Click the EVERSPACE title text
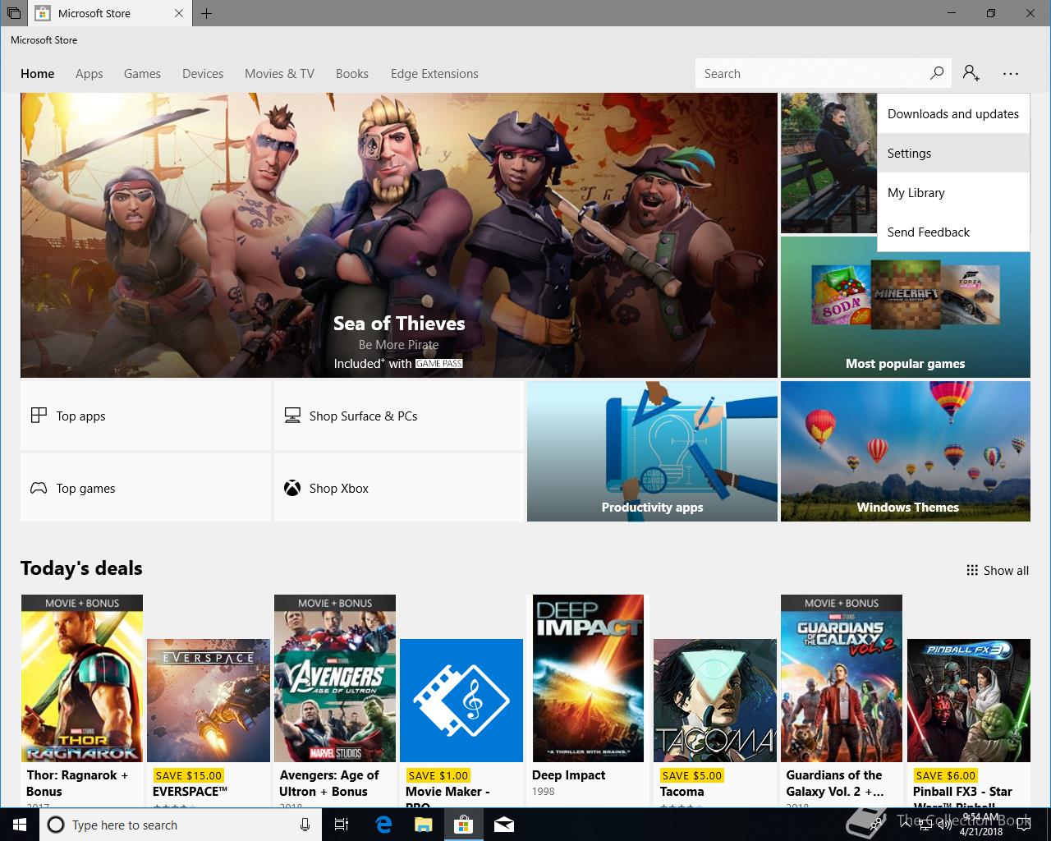The height and width of the screenshot is (841, 1051). (x=190, y=792)
